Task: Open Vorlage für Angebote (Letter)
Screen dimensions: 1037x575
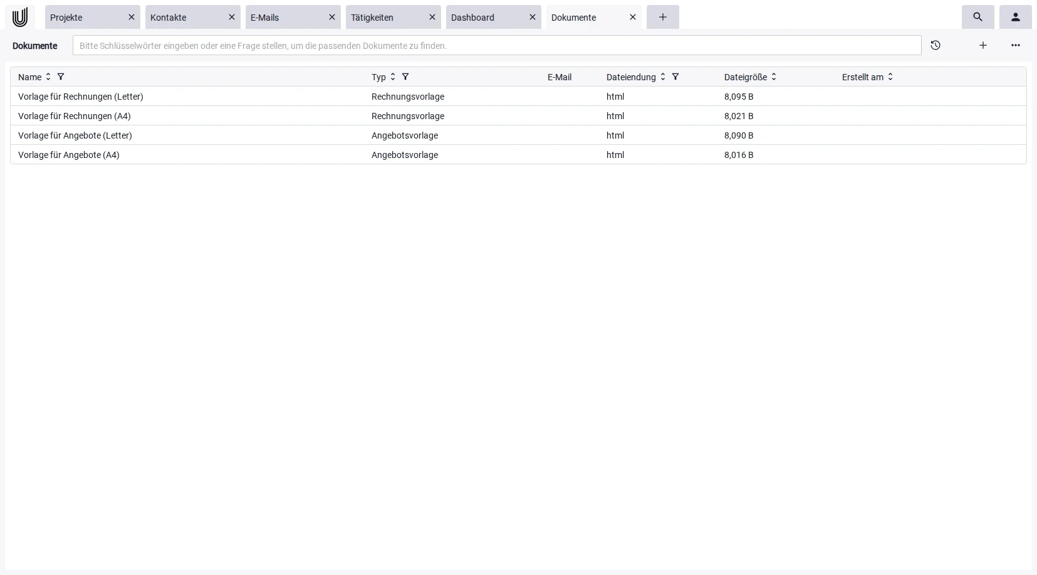Action: [x=518, y=135]
